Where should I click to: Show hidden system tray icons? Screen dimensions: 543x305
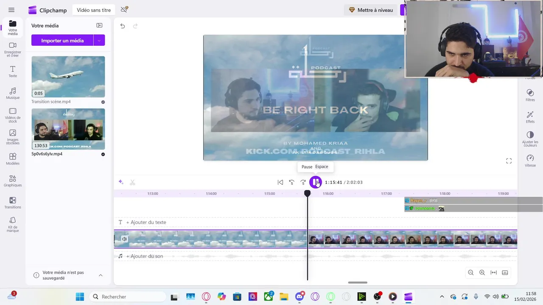click(x=442, y=297)
